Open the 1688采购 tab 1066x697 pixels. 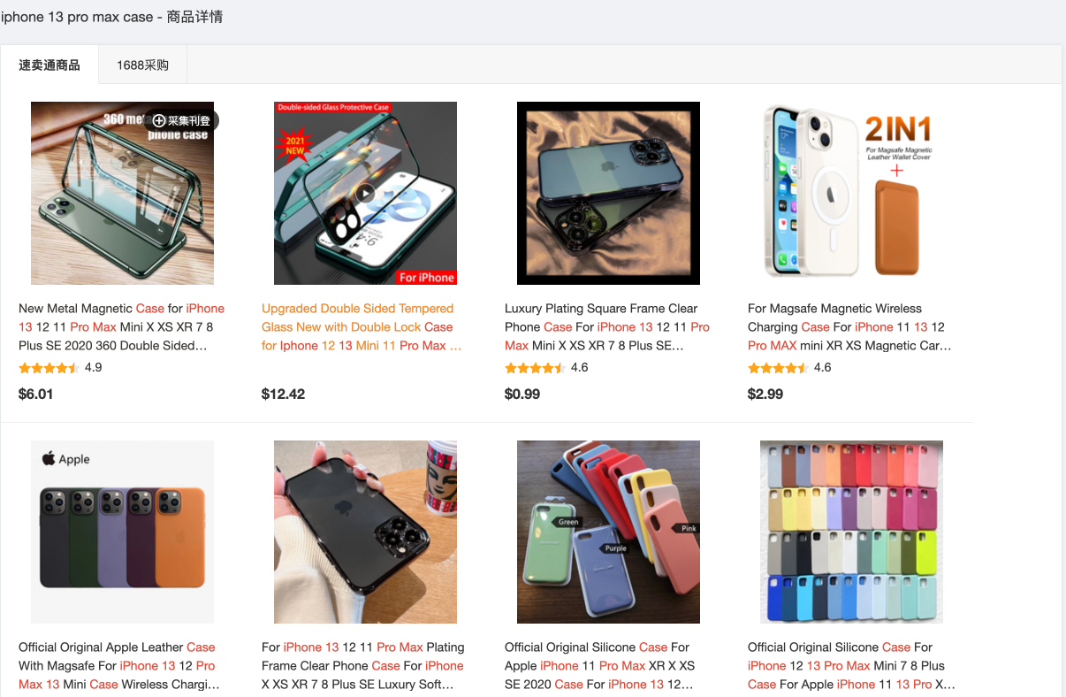pyautogui.click(x=142, y=65)
